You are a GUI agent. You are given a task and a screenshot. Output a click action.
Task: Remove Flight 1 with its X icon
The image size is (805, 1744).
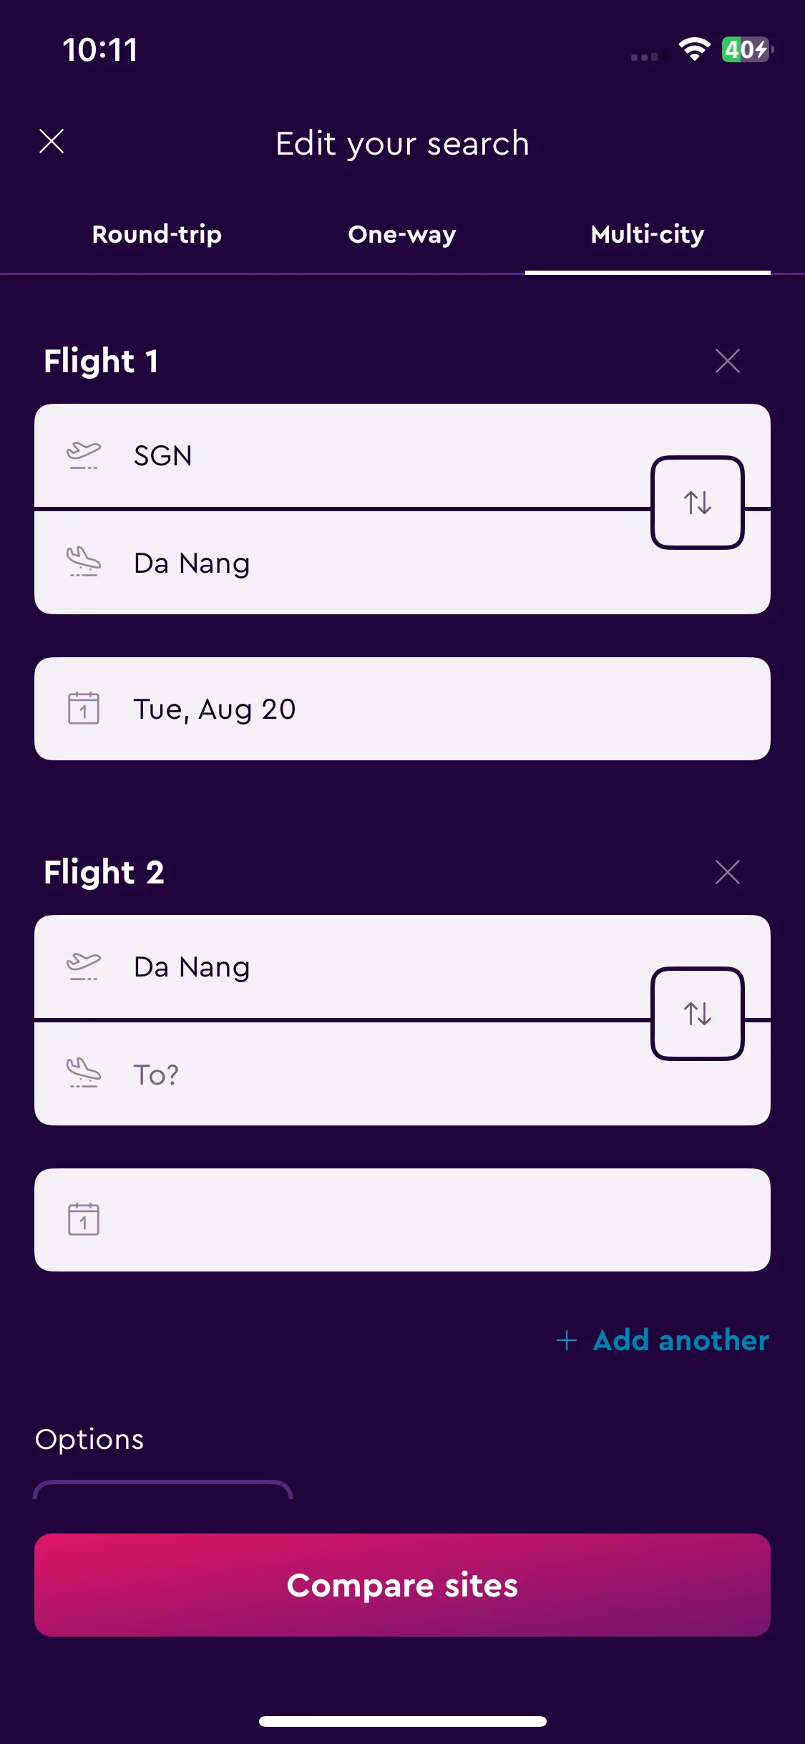click(727, 361)
